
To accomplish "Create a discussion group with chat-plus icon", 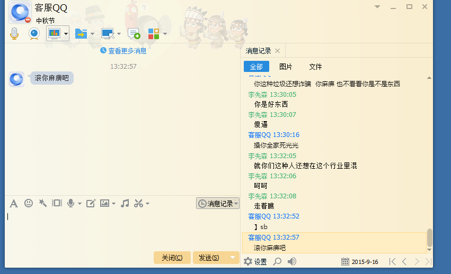I will [x=134, y=34].
